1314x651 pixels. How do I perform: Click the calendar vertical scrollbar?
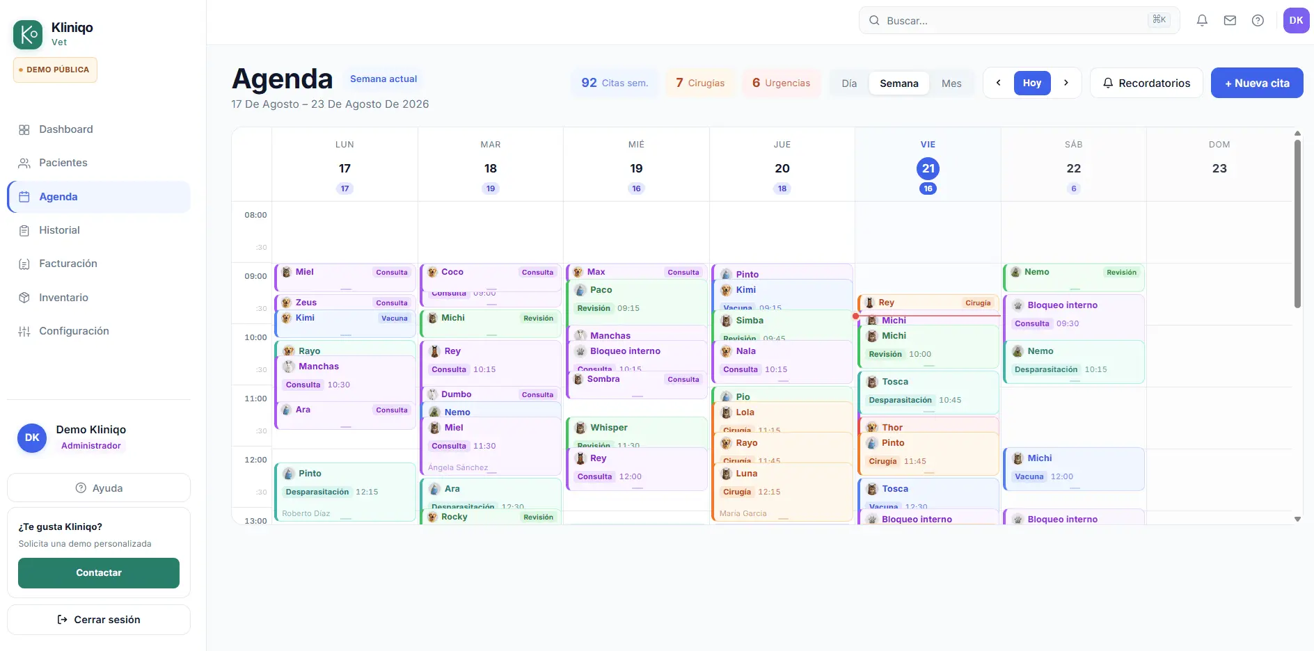click(x=1297, y=223)
